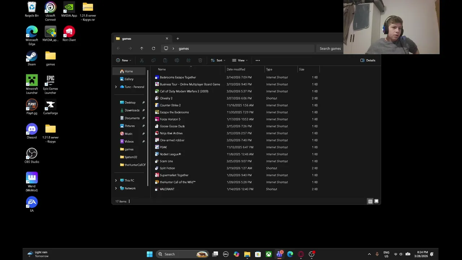
Task: Expand the Network tree node
Action: (116, 188)
